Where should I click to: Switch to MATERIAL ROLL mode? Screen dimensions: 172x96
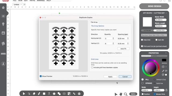[160, 30]
